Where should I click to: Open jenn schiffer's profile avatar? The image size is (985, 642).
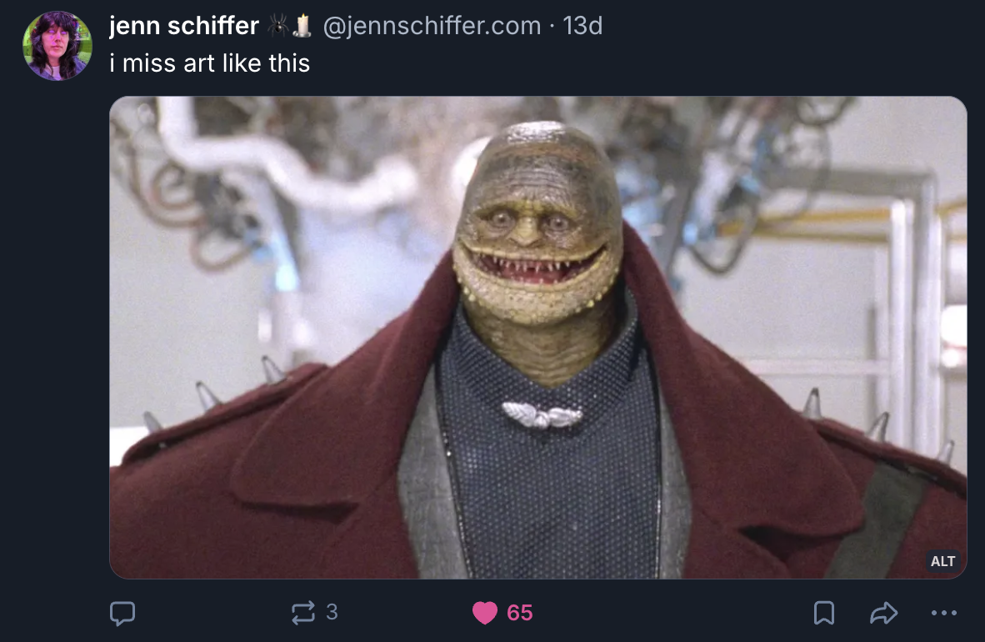click(x=57, y=45)
